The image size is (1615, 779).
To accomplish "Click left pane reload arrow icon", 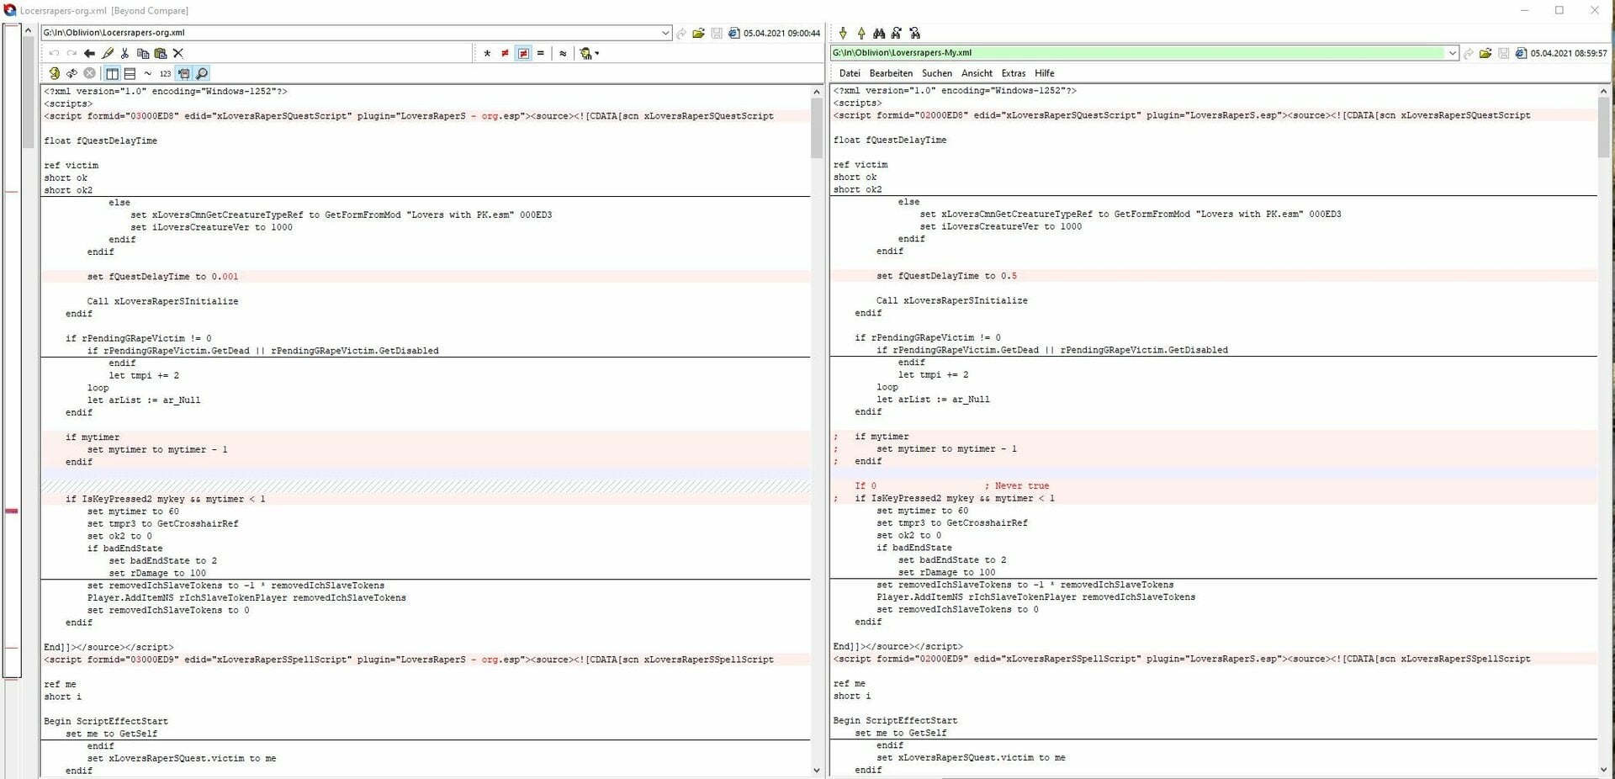I will tap(681, 33).
